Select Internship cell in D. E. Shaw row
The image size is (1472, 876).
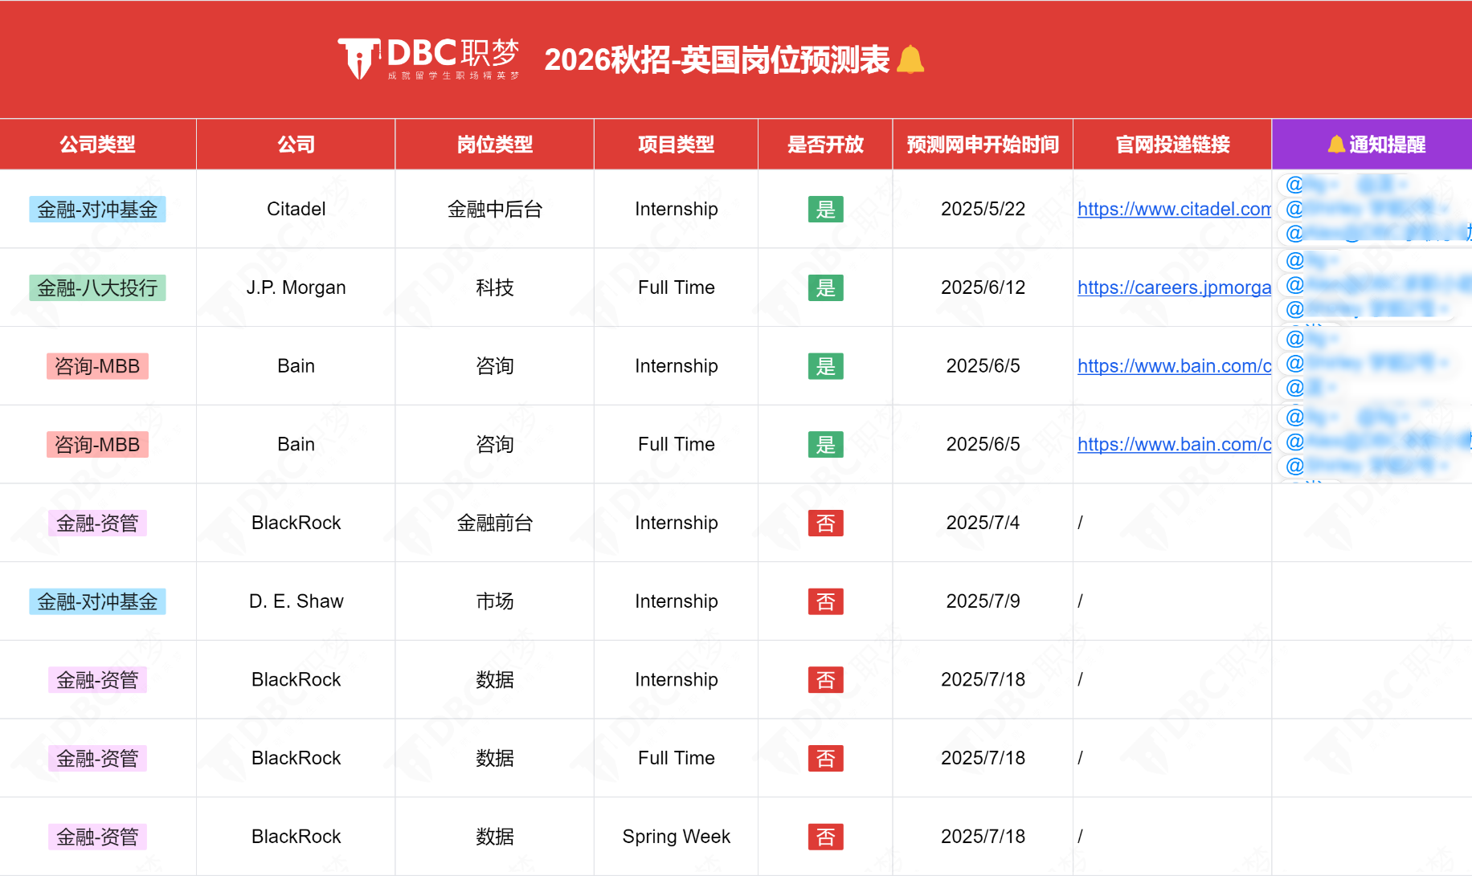676,601
